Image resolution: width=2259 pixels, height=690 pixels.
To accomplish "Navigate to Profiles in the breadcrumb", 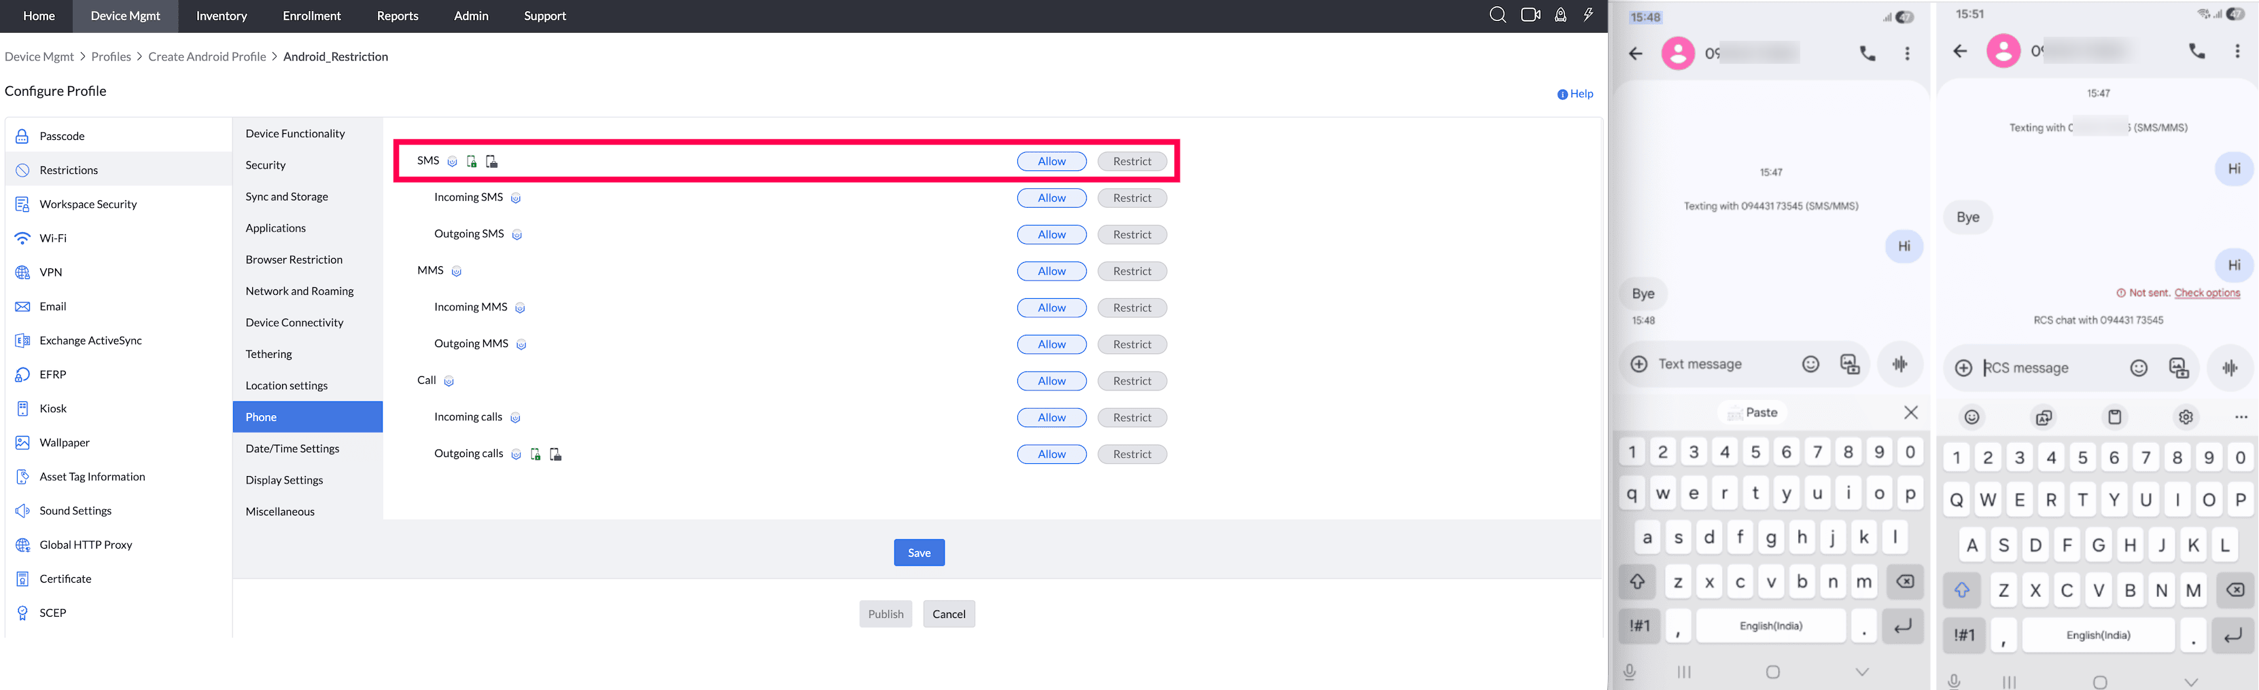I will [x=111, y=57].
